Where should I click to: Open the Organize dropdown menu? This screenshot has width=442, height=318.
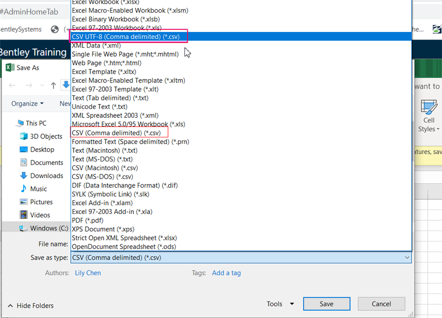click(x=28, y=104)
